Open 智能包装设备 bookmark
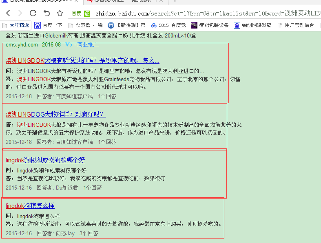 210,25
